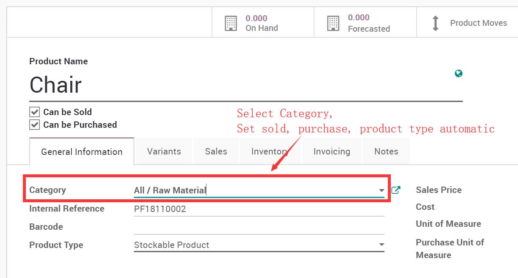Screen dimensions: 518x278
Task: Click the globe translate icon
Action: 458,74
